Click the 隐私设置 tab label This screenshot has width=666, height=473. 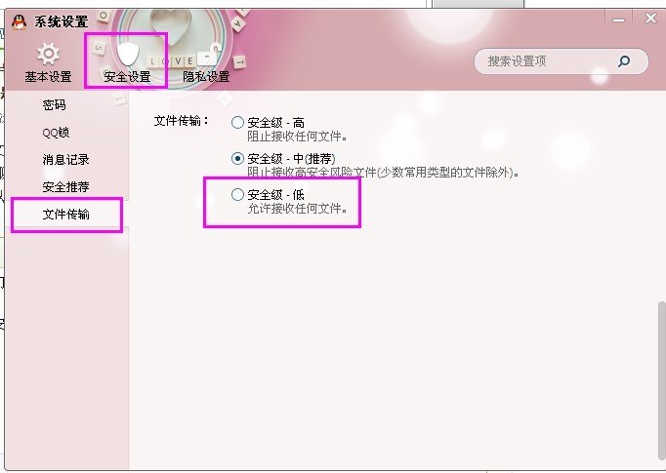point(206,77)
